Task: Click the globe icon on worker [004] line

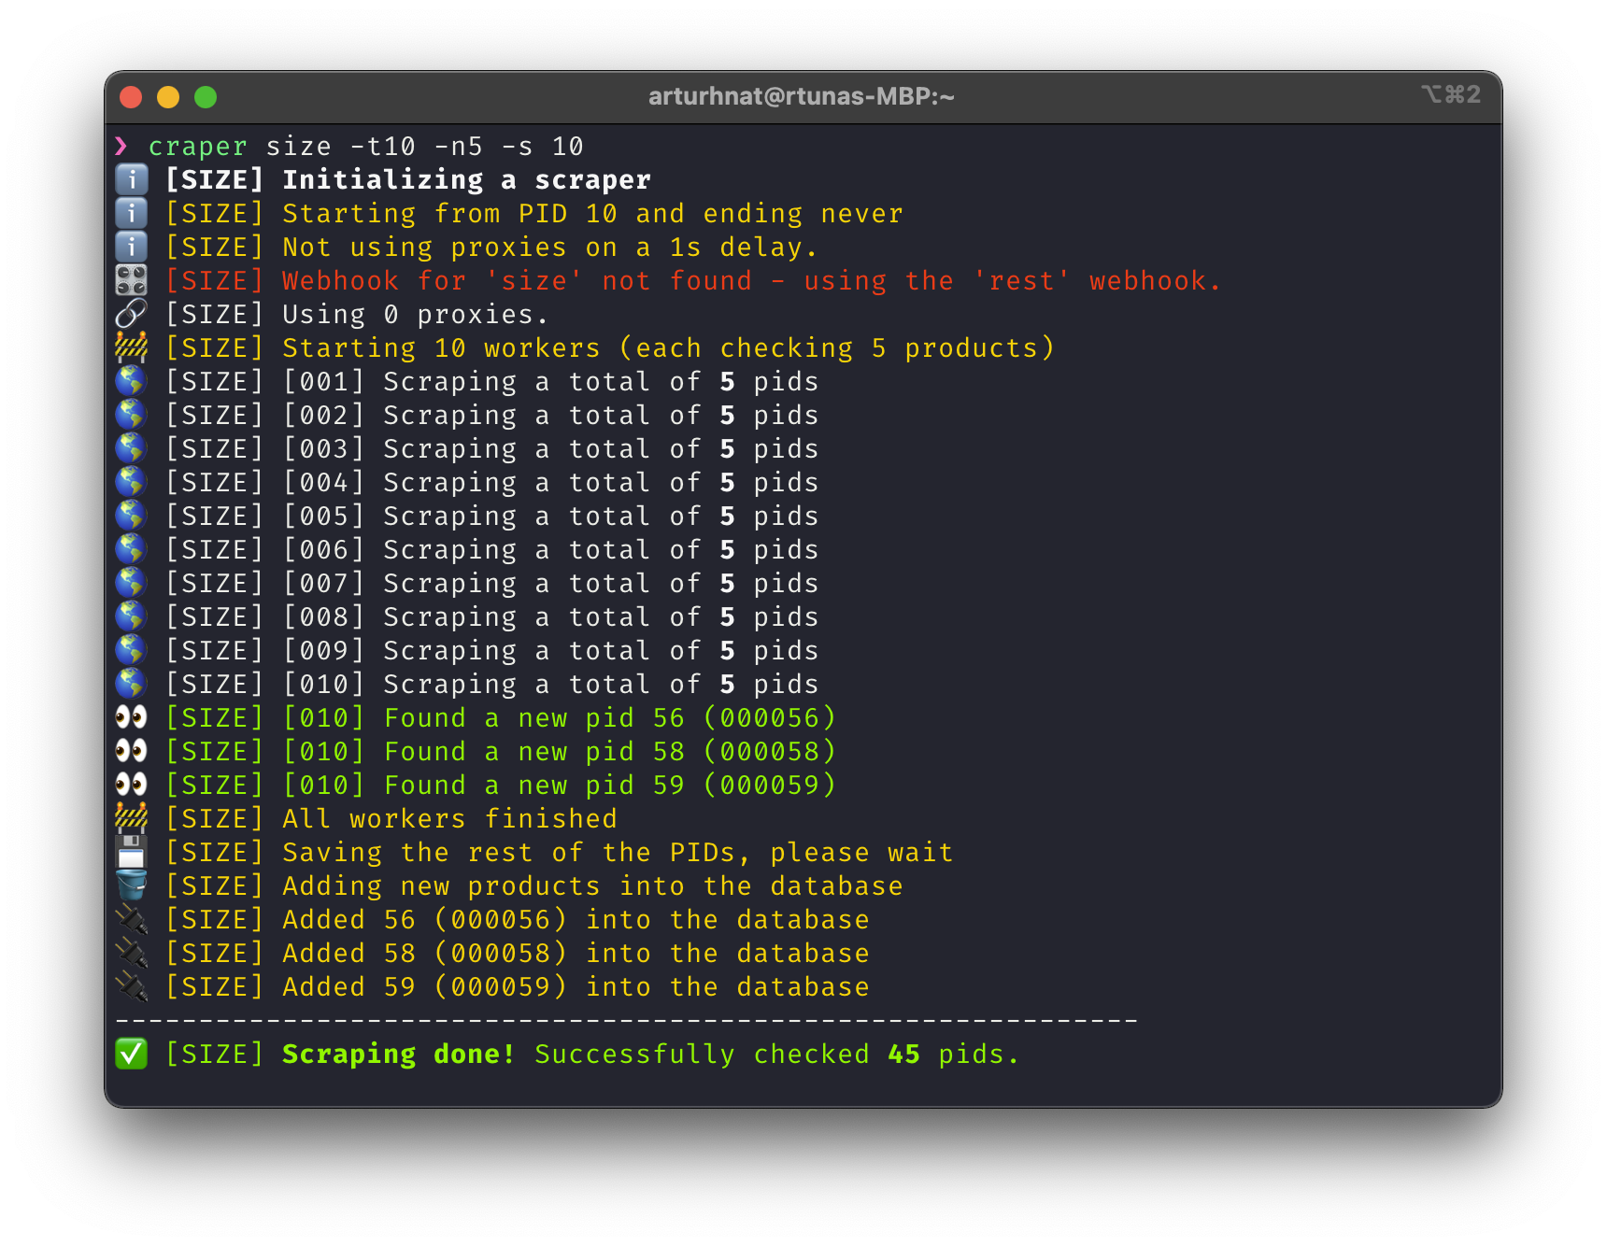Action: point(131,482)
